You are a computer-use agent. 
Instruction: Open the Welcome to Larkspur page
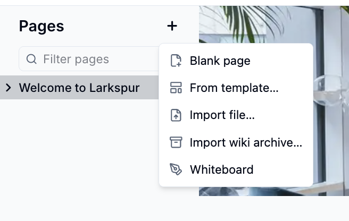point(79,87)
